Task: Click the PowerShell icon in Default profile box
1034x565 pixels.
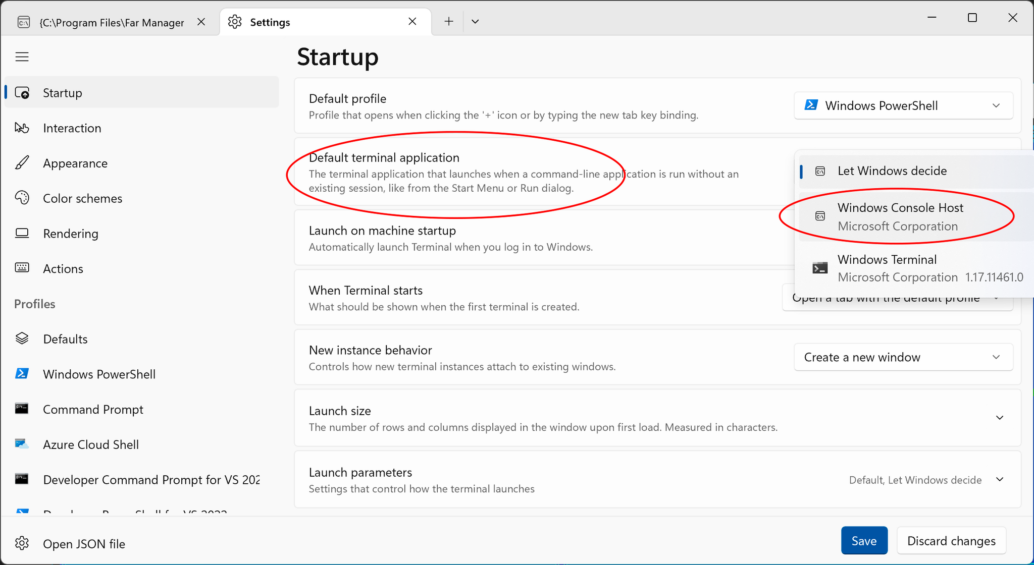Action: [x=811, y=105]
